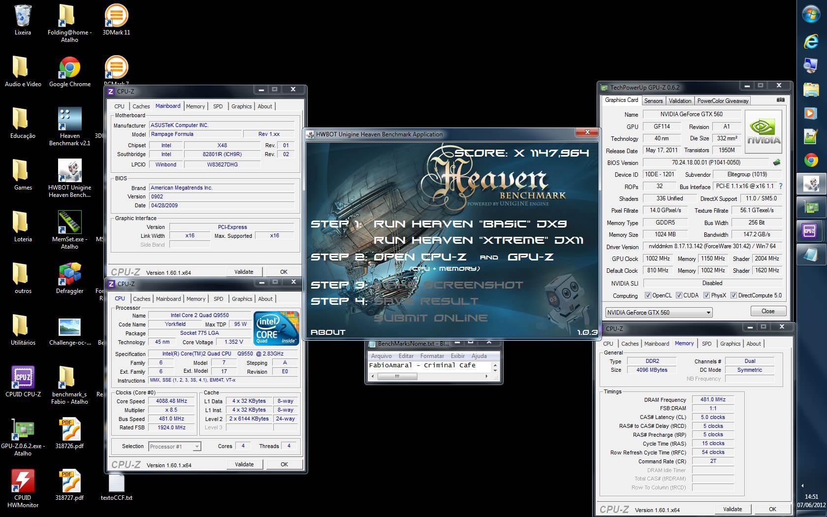
Task: Open Arquivo menu in Notepad
Action: 381,356
